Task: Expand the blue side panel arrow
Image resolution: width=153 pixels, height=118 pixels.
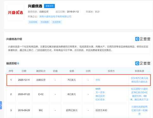Action: (1, 105)
